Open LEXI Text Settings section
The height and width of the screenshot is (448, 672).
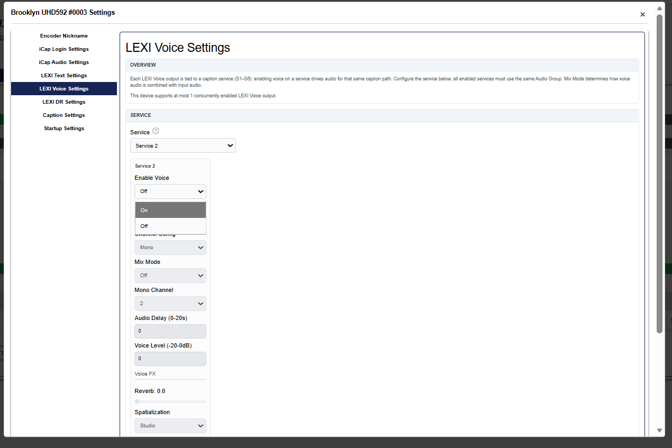pos(64,76)
